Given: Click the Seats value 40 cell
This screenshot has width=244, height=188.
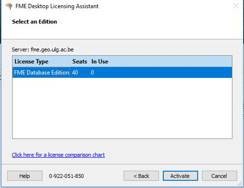Looking at the screenshot, I should tap(75, 73).
